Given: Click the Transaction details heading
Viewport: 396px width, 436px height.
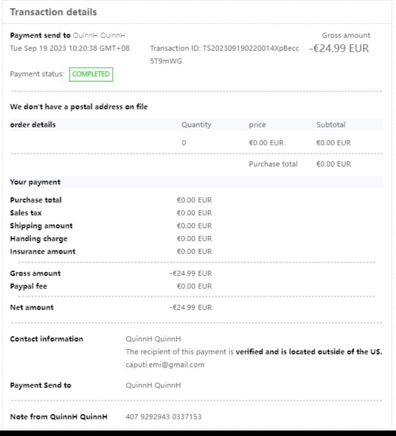Looking at the screenshot, I should pyautogui.click(x=53, y=12).
